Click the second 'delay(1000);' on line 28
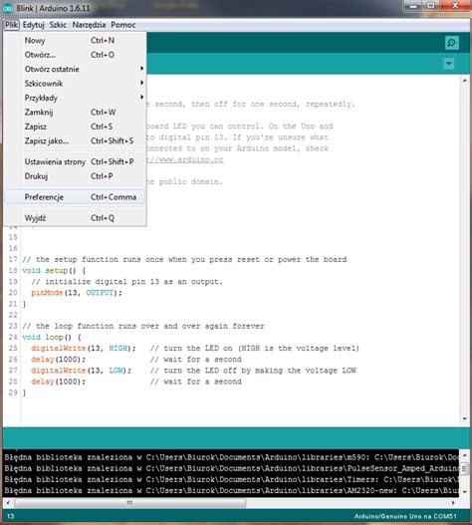472x525 pixels. [58, 382]
